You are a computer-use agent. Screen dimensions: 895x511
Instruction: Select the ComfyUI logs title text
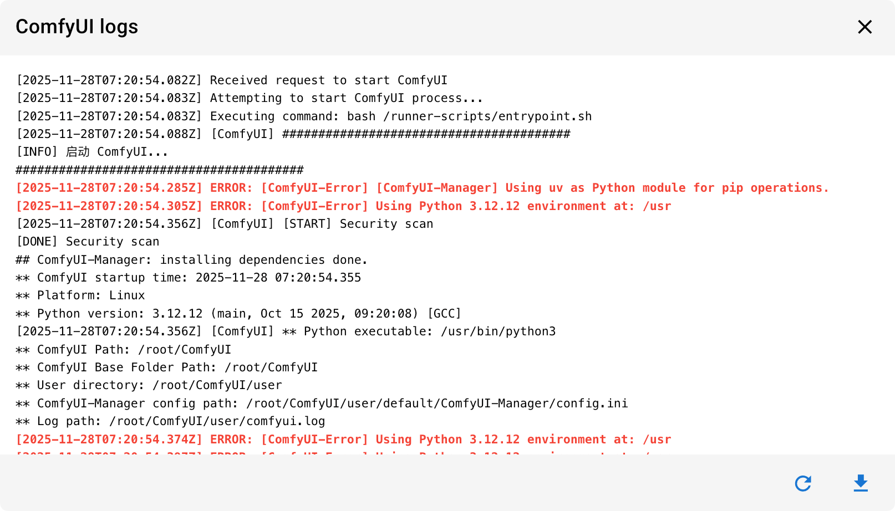[x=77, y=27]
